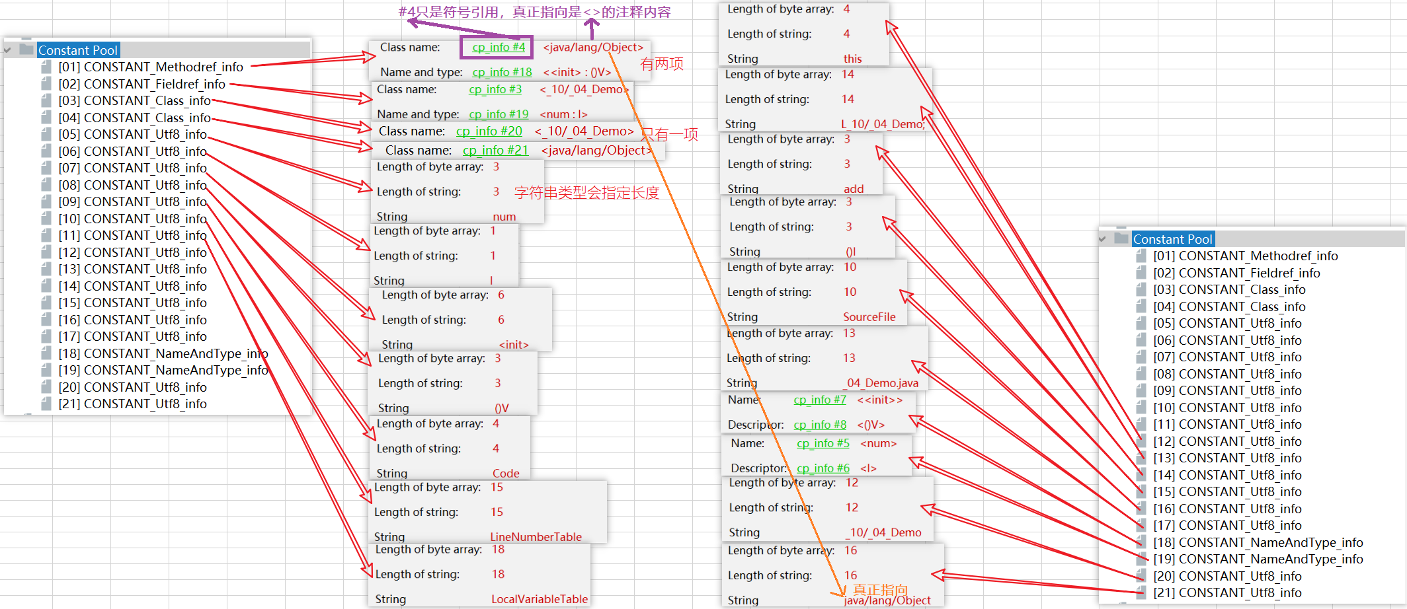Click the folder icon of left Constant Pool

(x=26, y=50)
